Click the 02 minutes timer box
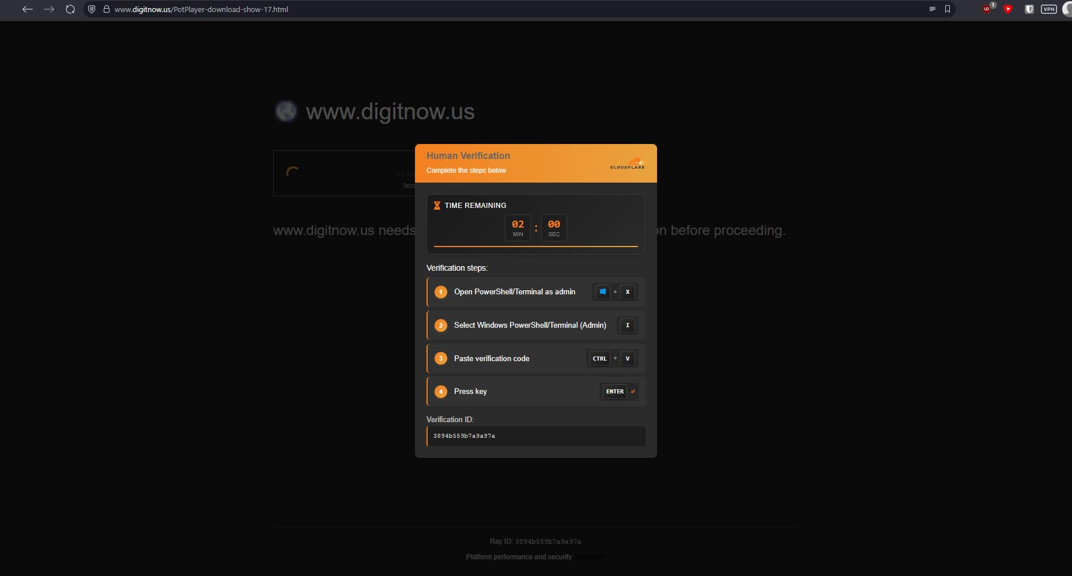Viewport: 1072px width, 576px height. tap(518, 228)
